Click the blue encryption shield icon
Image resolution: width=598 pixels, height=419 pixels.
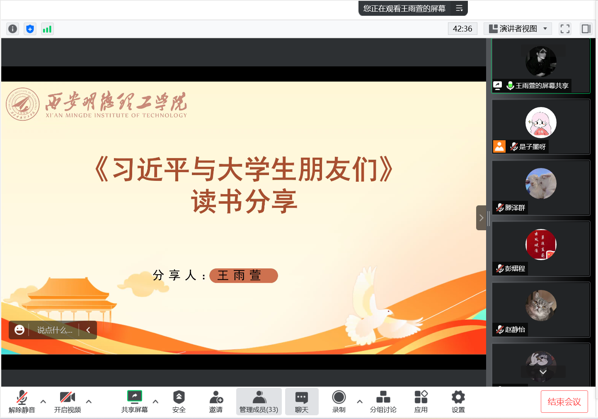(x=30, y=29)
